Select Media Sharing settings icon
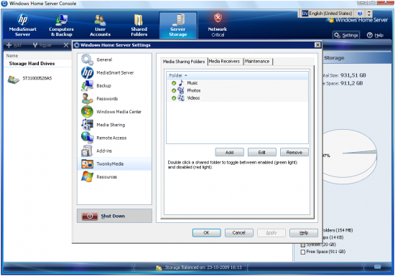The width and height of the screenshot is (395, 276). (87, 125)
